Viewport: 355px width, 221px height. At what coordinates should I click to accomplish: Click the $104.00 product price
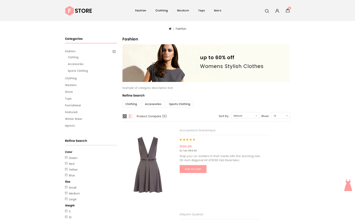pyautogui.click(x=186, y=147)
